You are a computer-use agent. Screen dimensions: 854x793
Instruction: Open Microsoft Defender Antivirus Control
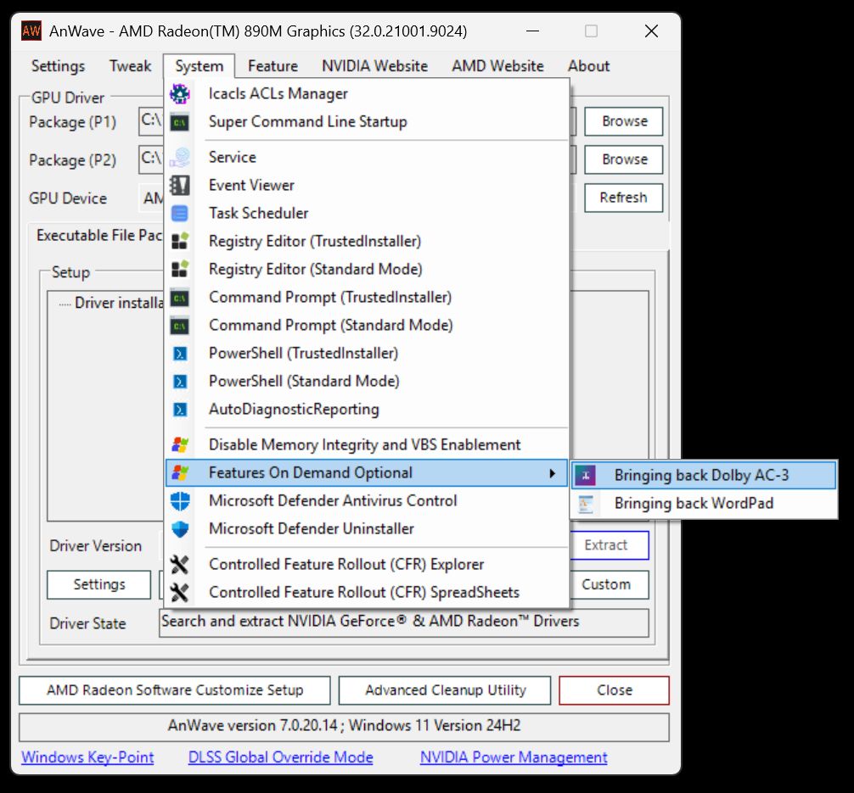pyautogui.click(x=366, y=500)
